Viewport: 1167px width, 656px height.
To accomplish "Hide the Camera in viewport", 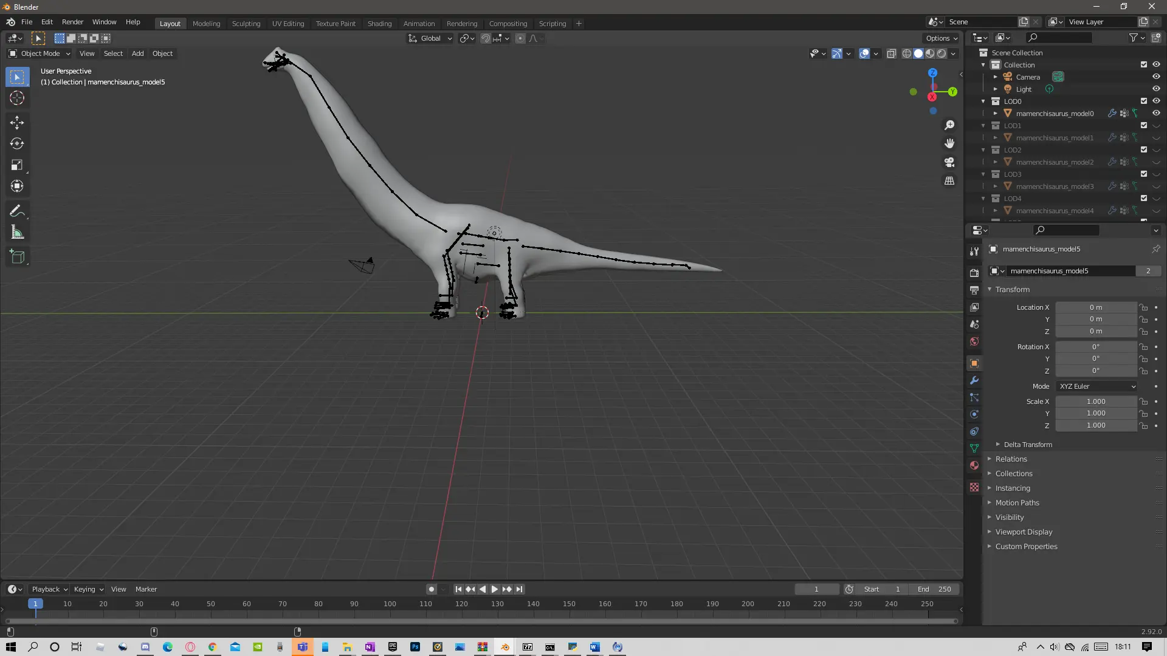I will [1156, 77].
